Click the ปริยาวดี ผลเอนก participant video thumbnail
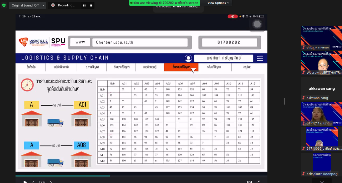The width and height of the screenshot is (342, 183). click(x=321, y=38)
